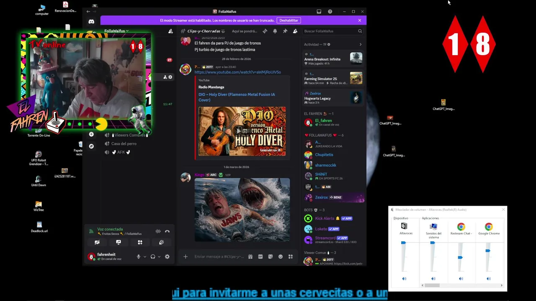Click the plus attachment icon in message box
The width and height of the screenshot is (536, 301).
[186, 257]
